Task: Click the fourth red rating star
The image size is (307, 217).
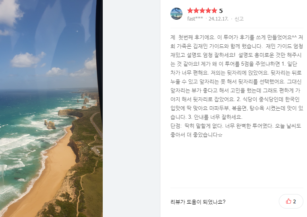Action: pos(208,10)
